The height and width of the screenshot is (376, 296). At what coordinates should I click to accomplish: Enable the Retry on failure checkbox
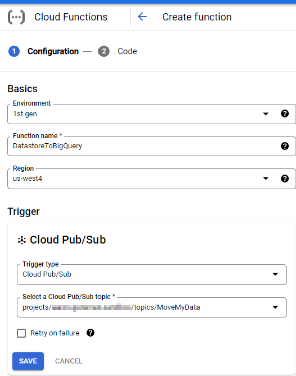point(21,333)
